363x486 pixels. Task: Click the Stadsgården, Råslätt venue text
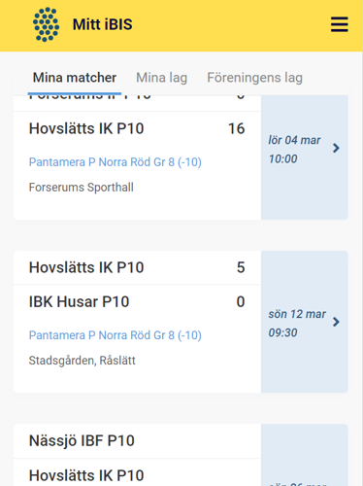[82, 361]
